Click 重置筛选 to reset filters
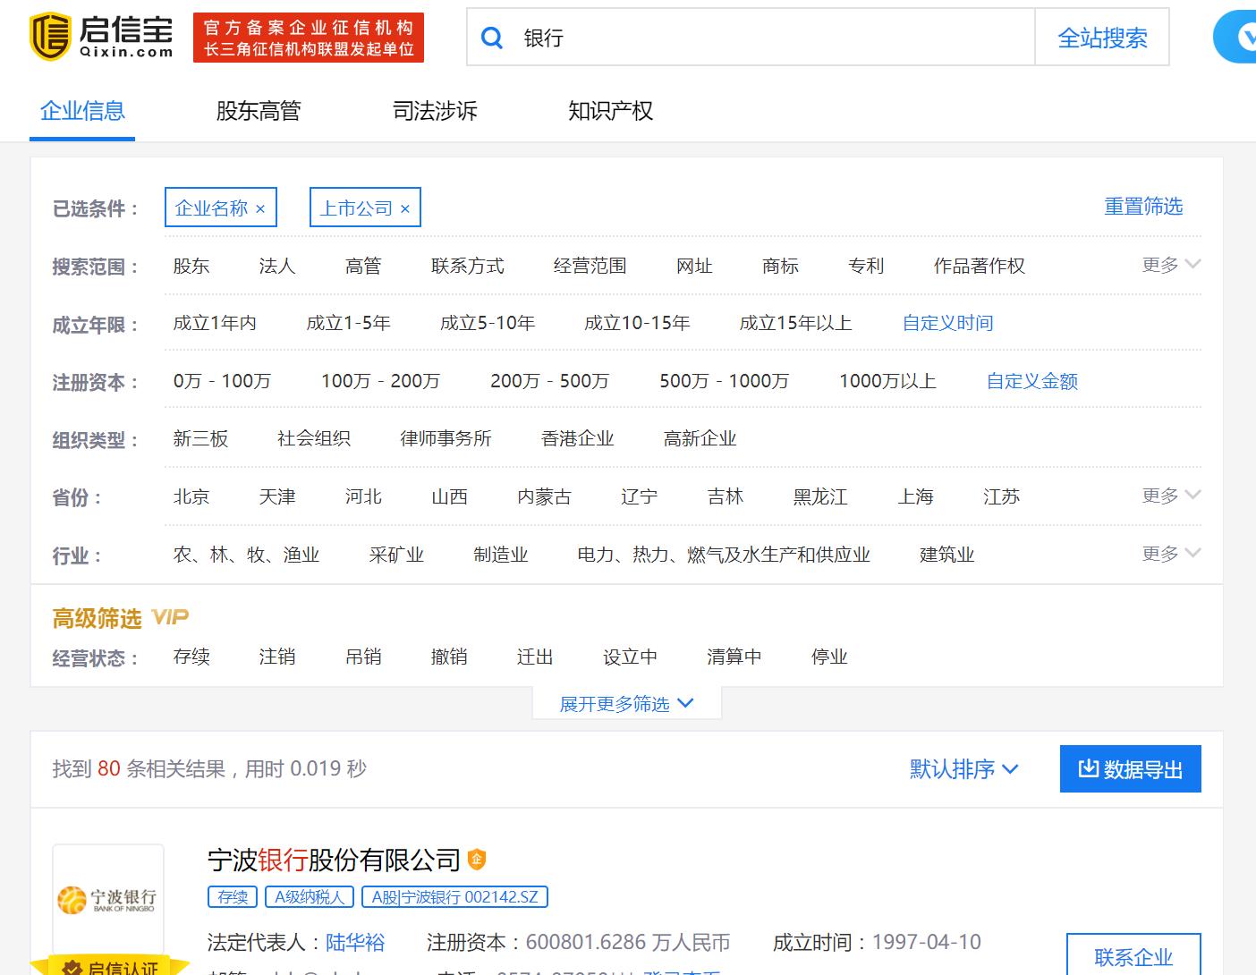Screen dimensions: 1256x975 click(x=1143, y=207)
